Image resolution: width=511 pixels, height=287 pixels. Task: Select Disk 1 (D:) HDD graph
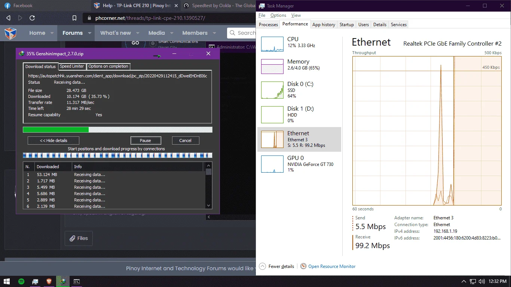(x=272, y=115)
